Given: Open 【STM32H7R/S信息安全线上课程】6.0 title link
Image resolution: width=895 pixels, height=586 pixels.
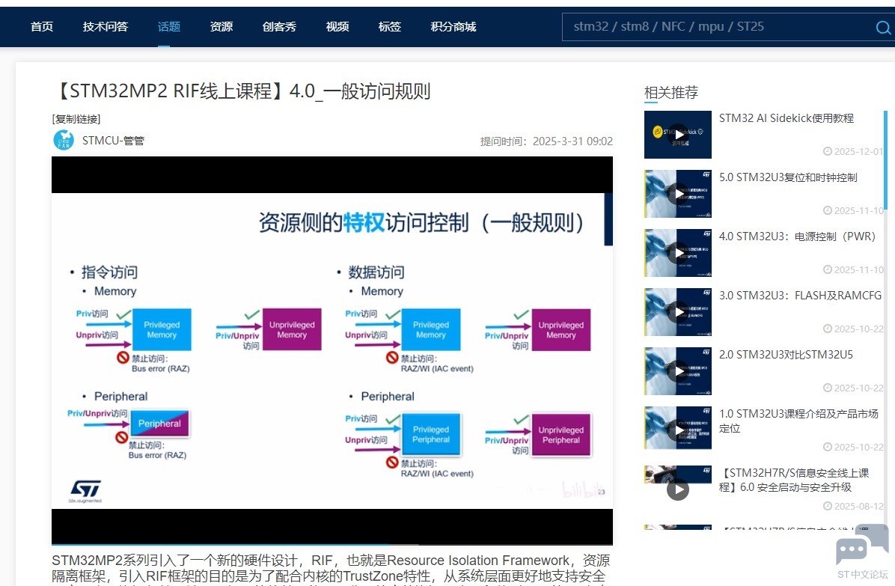Looking at the screenshot, I should tap(794, 480).
